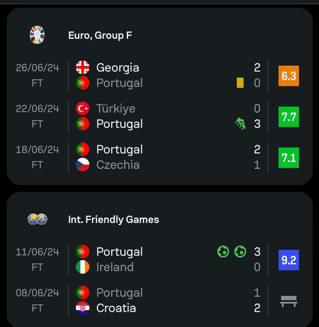Click the substitutes bench icon

point(289,301)
